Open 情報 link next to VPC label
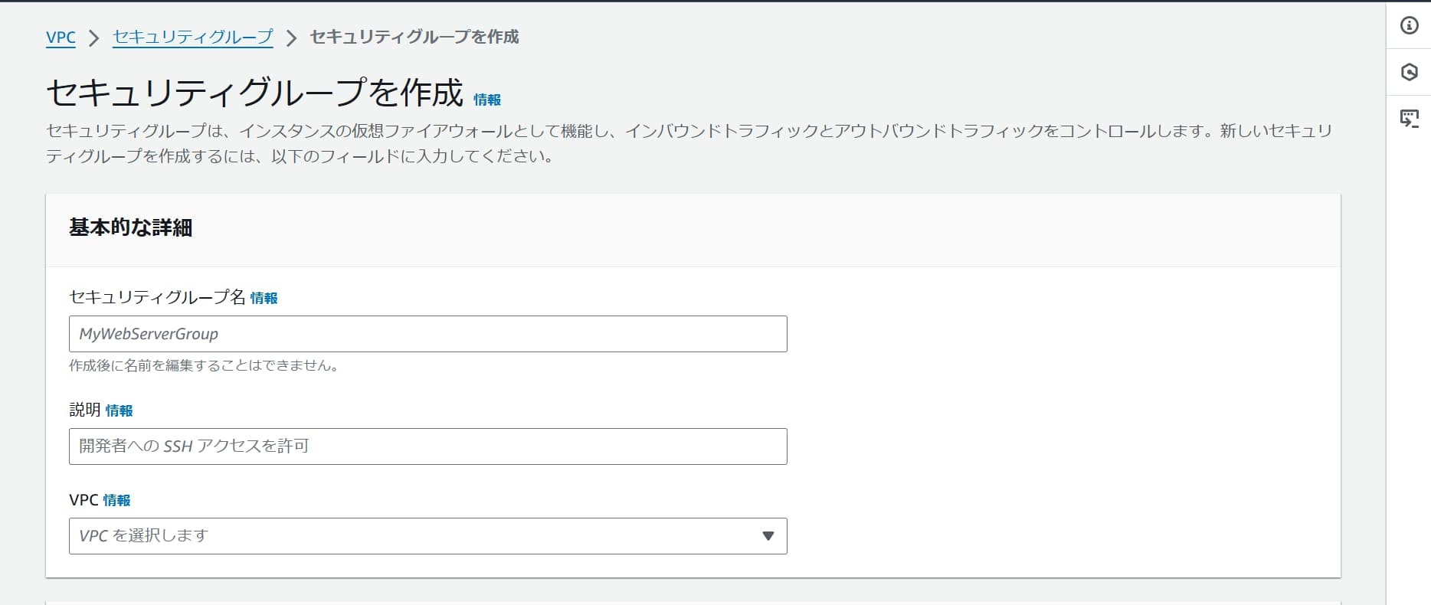The height and width of the screenshot is (605, 1431). (116, 500)
